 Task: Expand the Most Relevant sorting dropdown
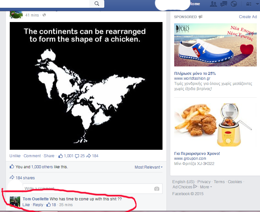point(149,167)
